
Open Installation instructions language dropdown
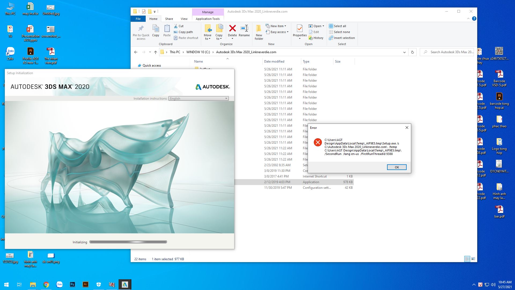(x=198, y=99)
